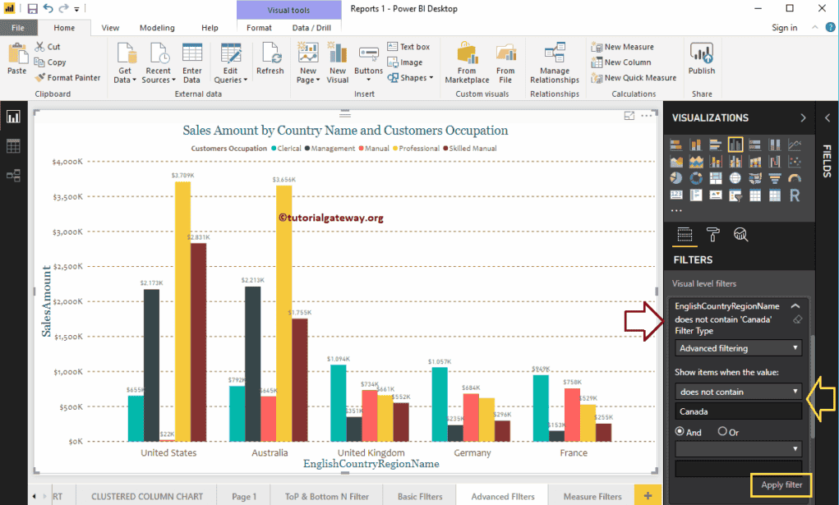This screenshot has width=839, height=505.
Task: Collapse the EnglishCountryRegionName filter card
Action: point(795,306)
